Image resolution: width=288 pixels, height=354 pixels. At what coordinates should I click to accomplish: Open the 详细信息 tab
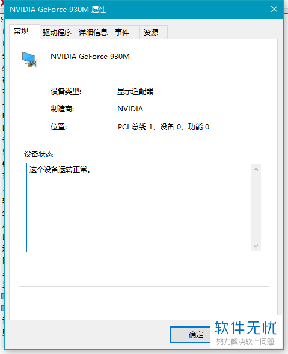(x=93, y=33)
